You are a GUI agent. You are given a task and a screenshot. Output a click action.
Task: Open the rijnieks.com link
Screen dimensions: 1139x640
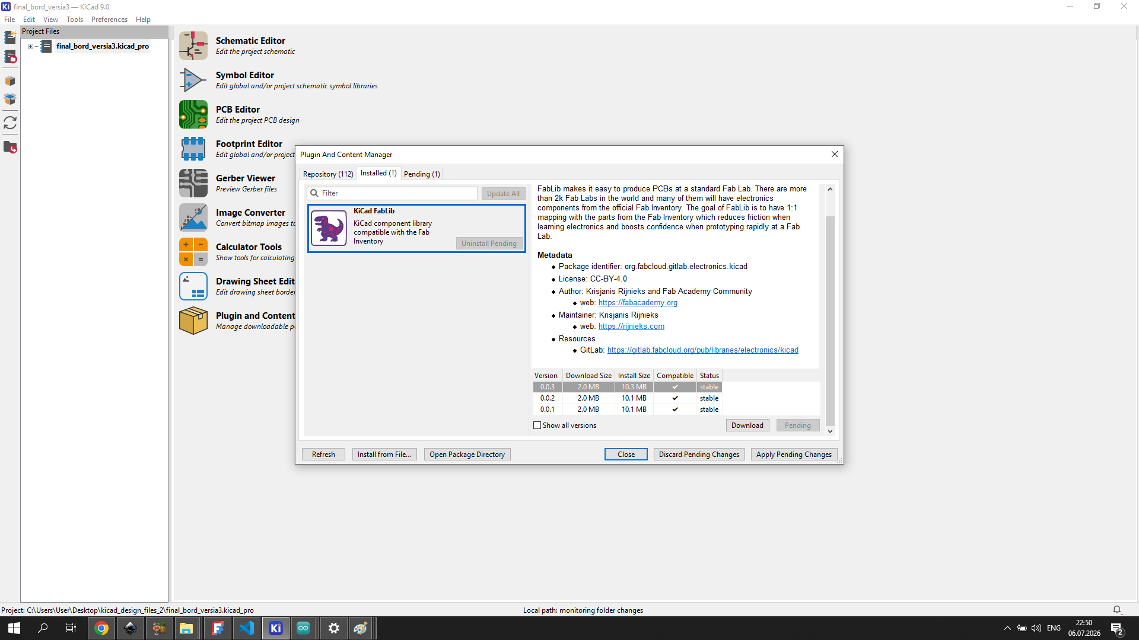click(631, 327)
